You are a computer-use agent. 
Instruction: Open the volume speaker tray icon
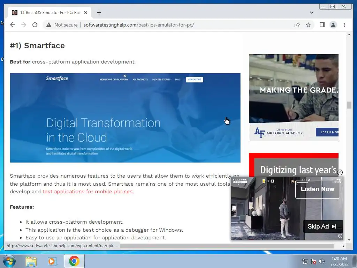tap(321, 261)
